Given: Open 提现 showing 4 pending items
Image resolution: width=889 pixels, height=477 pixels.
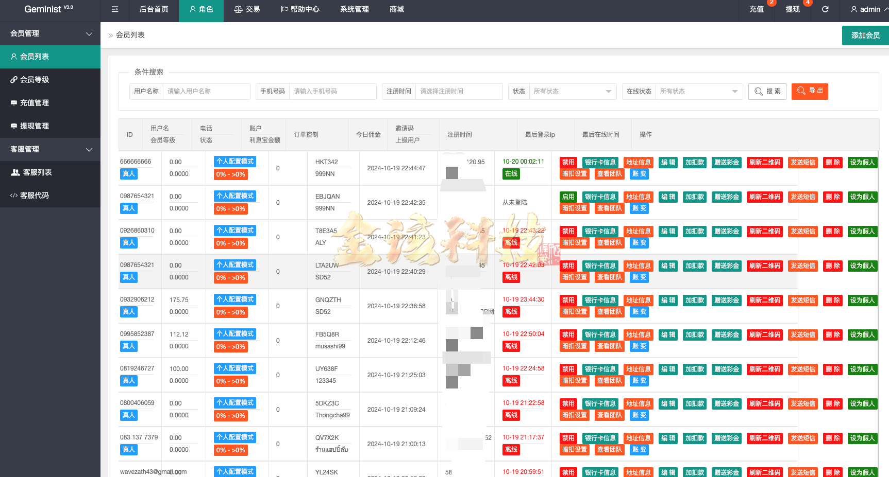Looking at the screenshot, I should click(x=792, y=9).
